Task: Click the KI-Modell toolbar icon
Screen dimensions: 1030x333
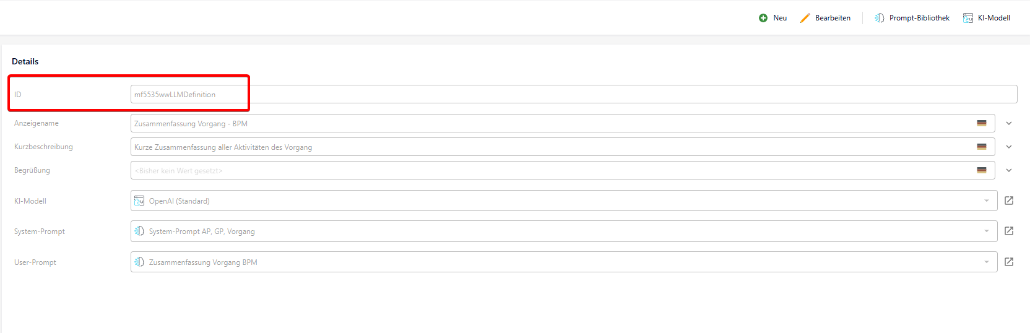Action: [968, 18]
